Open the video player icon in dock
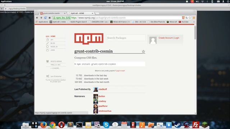Image resolution: width=230 pixels, height=129 pixels. (133, 125)
